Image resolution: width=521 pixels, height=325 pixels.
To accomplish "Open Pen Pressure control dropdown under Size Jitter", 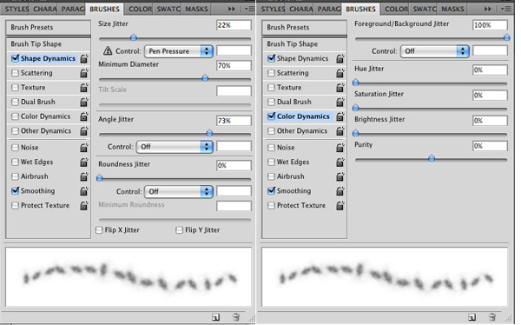I will click(179, 51).
